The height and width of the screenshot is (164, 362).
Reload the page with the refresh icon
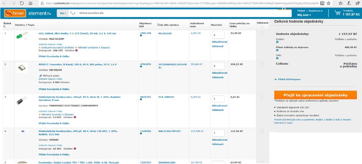pos(22,4)
